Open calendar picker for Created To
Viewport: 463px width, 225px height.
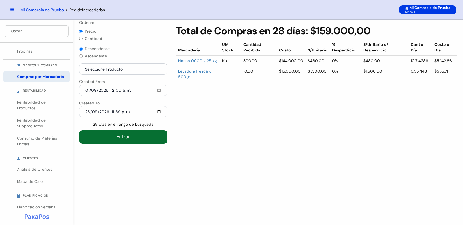(x=159, y=112)
